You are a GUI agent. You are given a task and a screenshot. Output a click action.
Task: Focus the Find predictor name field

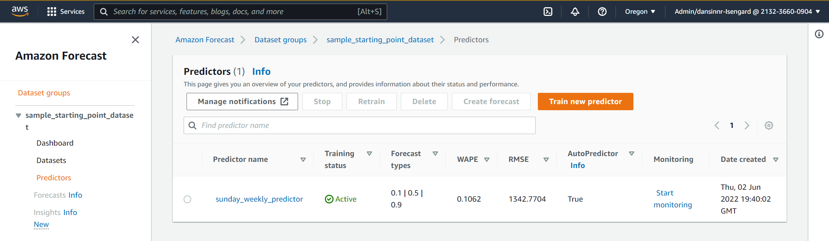pos(360,125)
